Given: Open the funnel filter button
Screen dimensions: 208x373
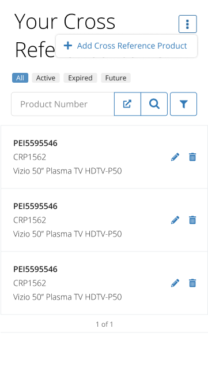Looking at the screenshot, I should tap(183, 104).
